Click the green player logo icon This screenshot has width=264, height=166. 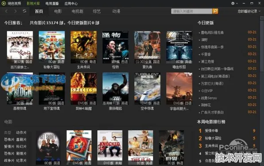4,3
